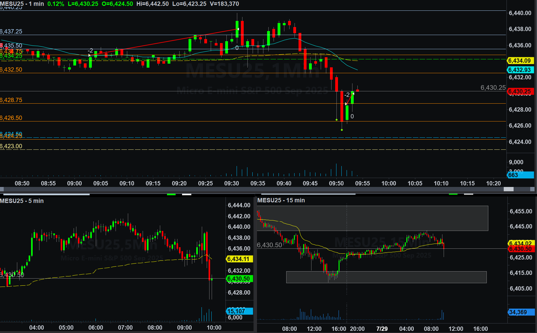Select the "MESU25 - 1 min" chart title

click(22, 4)
